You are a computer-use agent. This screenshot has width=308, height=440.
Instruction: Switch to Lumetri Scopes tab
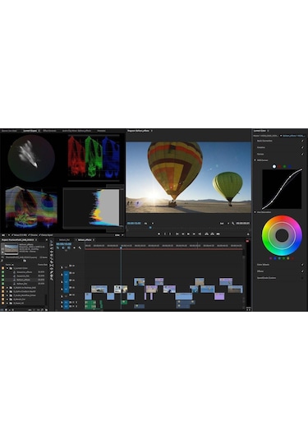[x=30, y=131]
